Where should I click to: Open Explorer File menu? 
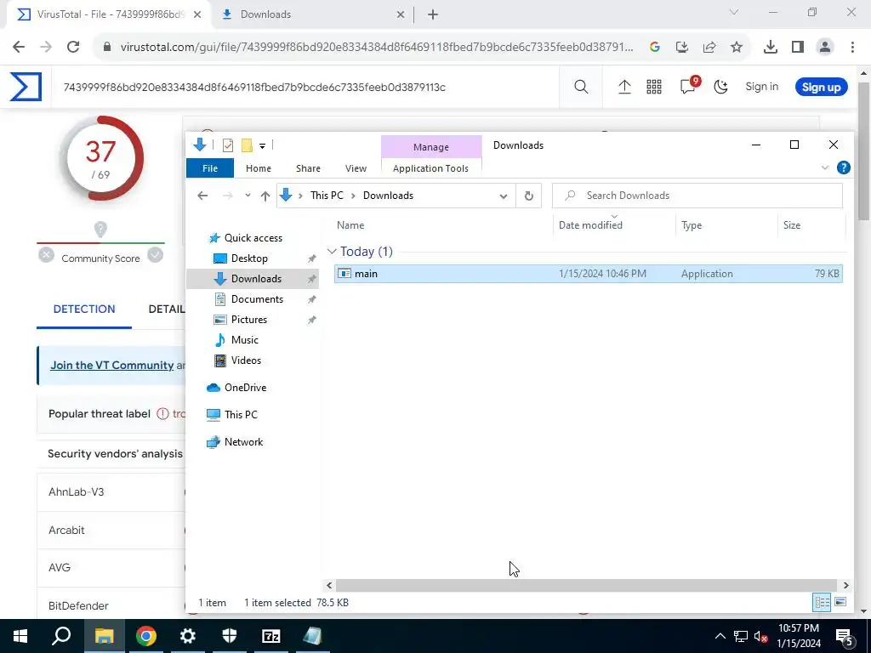[x=210, y=168]
